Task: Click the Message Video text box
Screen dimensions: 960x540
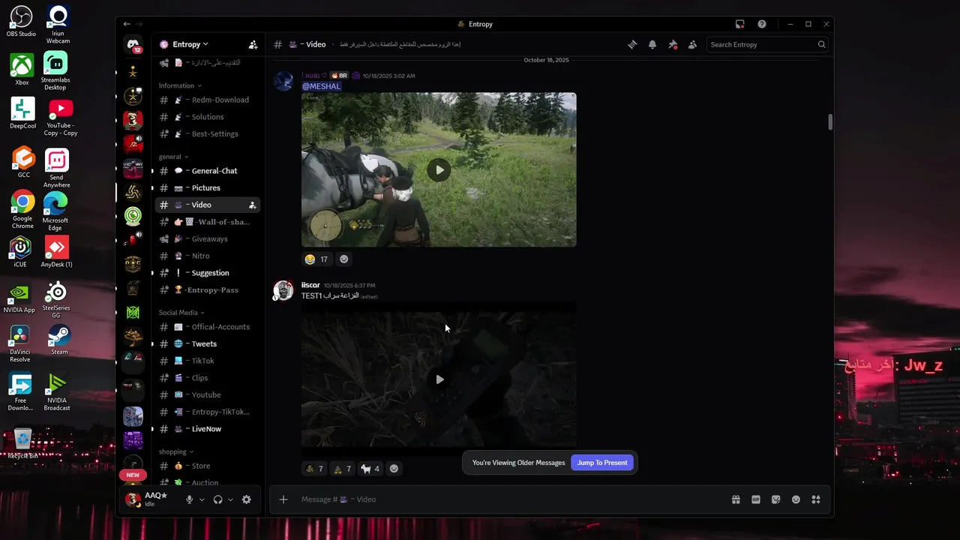Action: (x=510, y=499)
